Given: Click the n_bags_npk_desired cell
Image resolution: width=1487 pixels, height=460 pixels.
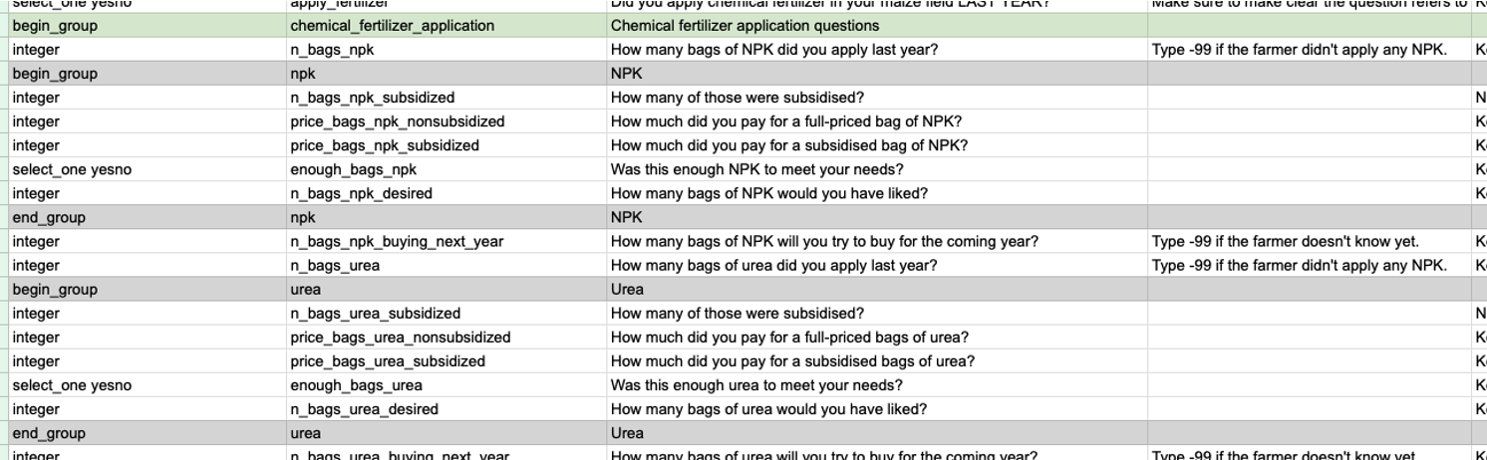Looking at the screenshot, I should [x=361, y=193].
